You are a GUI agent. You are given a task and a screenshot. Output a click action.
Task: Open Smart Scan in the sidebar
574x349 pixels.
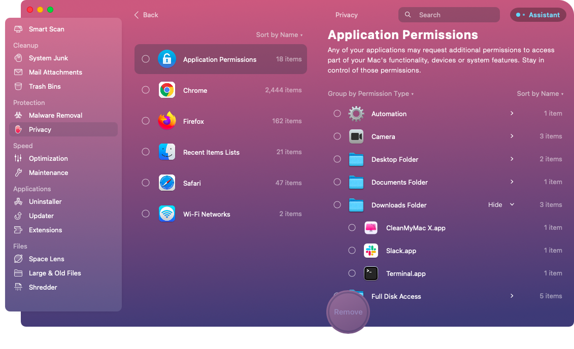tap(63, 29)
